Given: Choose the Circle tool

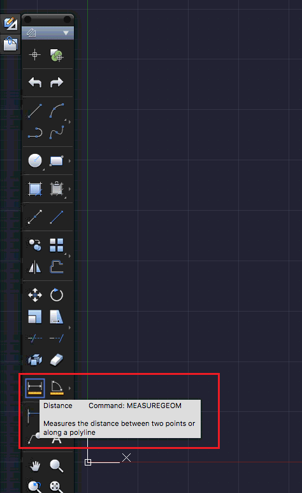Looking at the screenshot, I should click(35, 161).
